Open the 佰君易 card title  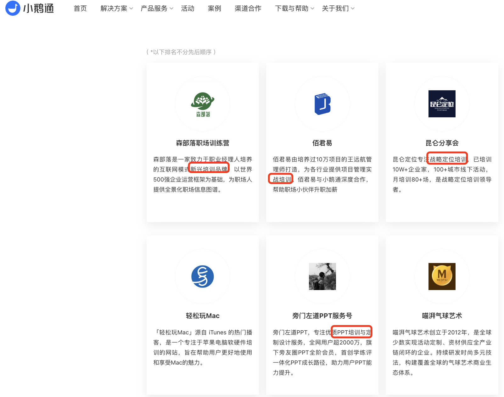322,143
